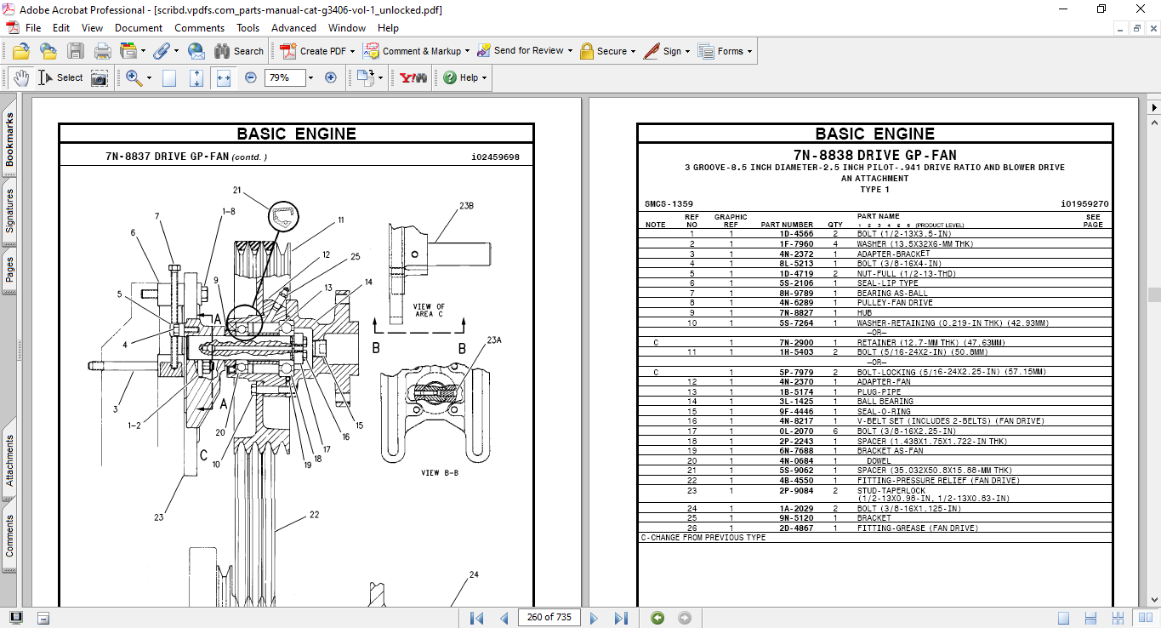The image size is (1161, 628).
Task: Enable Single Page layout in status bar
Action: tap(1064, 618)
